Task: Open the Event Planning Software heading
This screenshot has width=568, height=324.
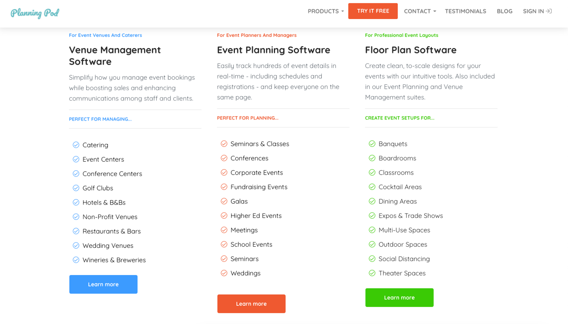Action: coord(273,50)
